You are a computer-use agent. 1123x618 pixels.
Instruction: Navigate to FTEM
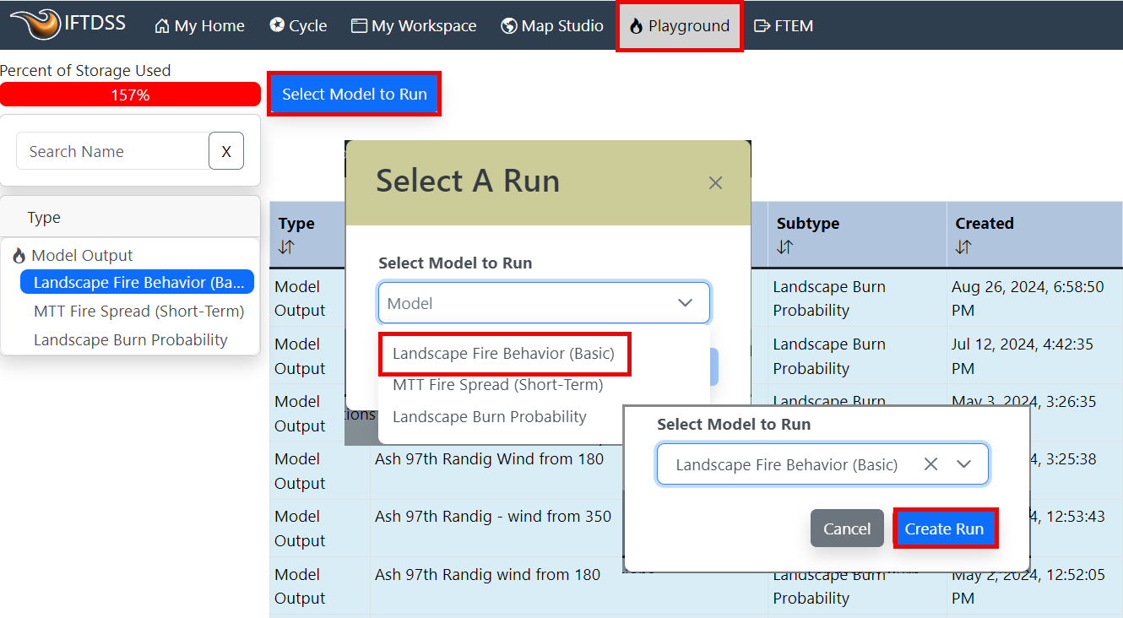pos(784,26)
